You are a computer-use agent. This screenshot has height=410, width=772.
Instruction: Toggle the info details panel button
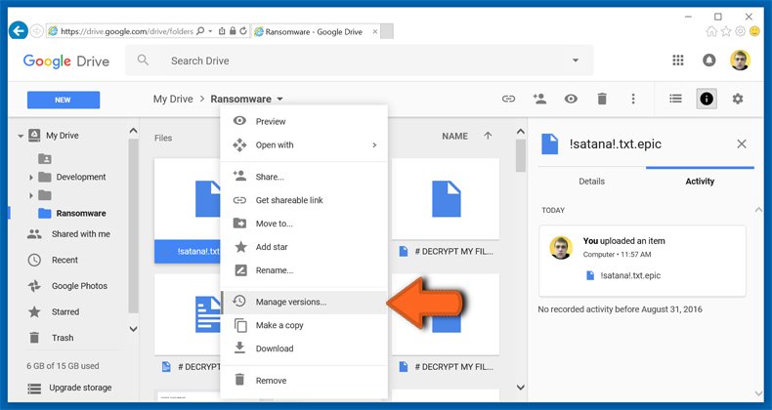[x=706, y=99]
